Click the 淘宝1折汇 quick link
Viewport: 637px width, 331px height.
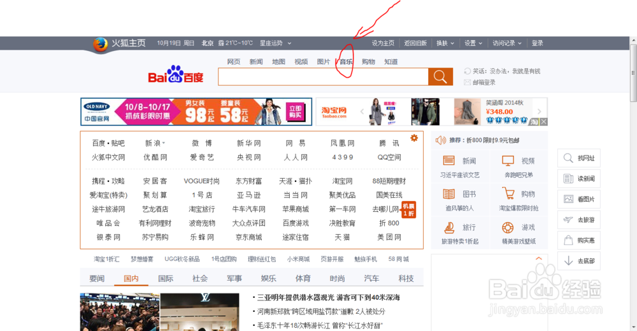tap(106, 258)
